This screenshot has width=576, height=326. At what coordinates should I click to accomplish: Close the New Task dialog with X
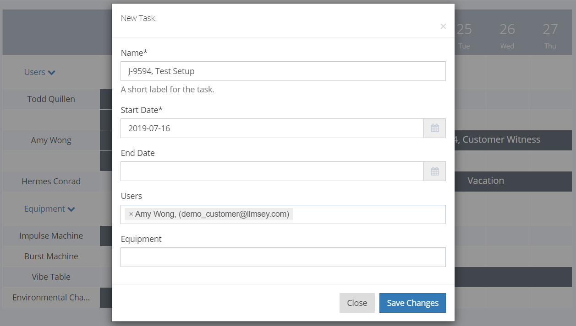(443, 27)
